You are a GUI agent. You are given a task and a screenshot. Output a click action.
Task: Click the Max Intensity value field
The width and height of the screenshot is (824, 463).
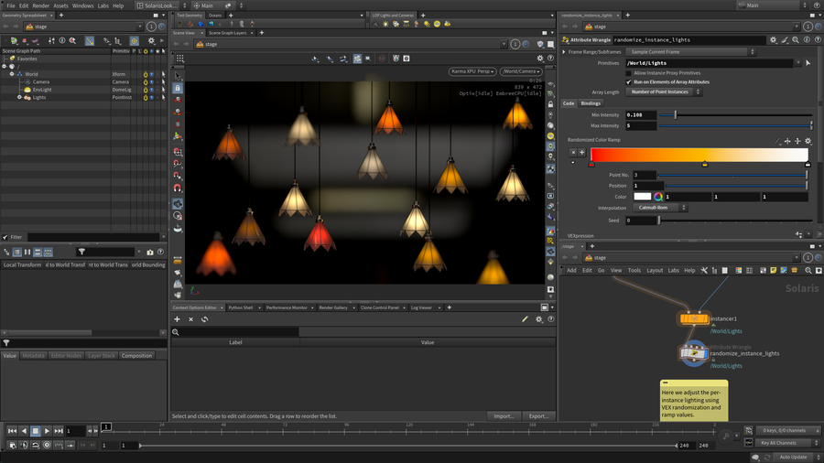641,126
